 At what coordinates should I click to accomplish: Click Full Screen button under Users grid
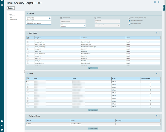93,110
